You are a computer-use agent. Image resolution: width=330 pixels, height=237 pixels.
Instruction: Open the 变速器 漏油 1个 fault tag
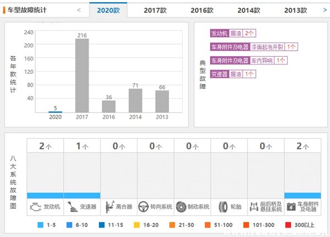[x=232, y=73]
